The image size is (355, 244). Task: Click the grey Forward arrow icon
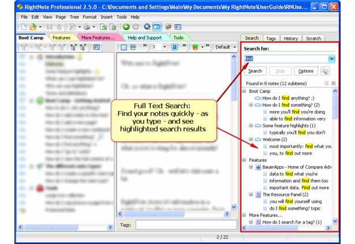136,27
